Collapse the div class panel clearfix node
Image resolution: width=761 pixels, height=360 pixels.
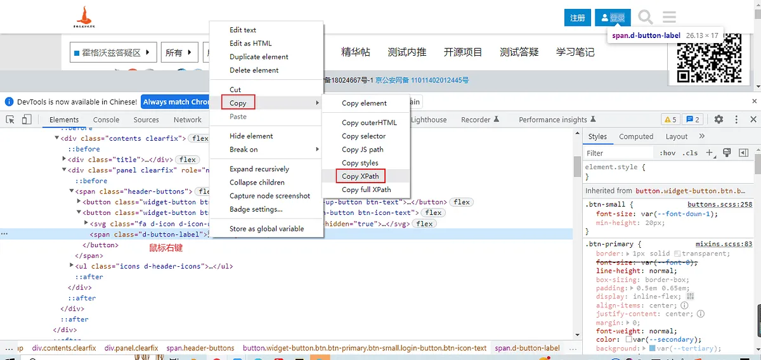(65, 170)
